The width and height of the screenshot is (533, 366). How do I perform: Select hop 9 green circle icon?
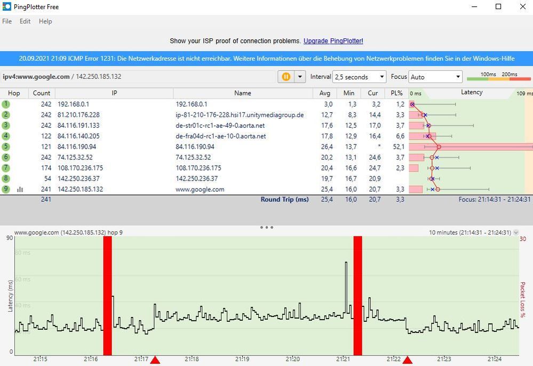6,189
